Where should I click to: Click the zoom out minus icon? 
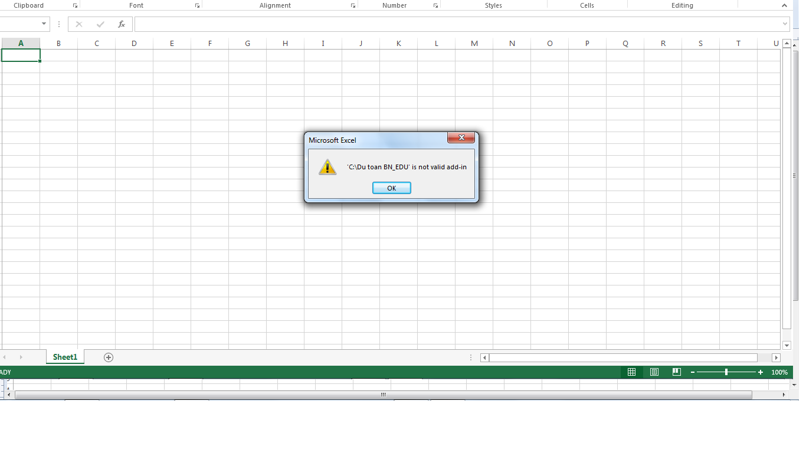(693, 372)
